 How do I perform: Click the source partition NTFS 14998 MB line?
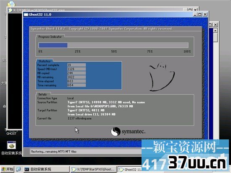(x=106, y=102)
